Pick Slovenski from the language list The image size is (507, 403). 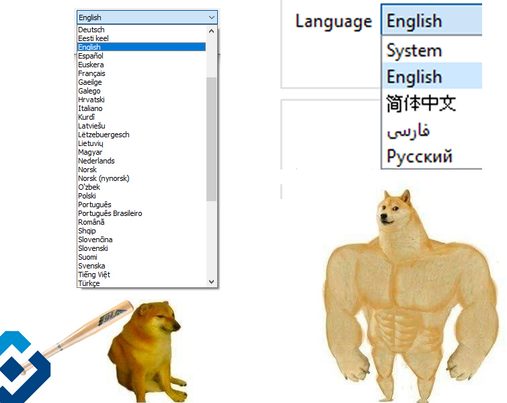click(x=142, y=248)
